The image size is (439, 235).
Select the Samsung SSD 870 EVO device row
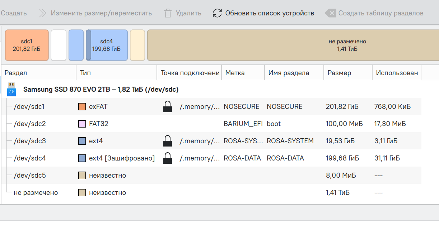coord(101,89)
